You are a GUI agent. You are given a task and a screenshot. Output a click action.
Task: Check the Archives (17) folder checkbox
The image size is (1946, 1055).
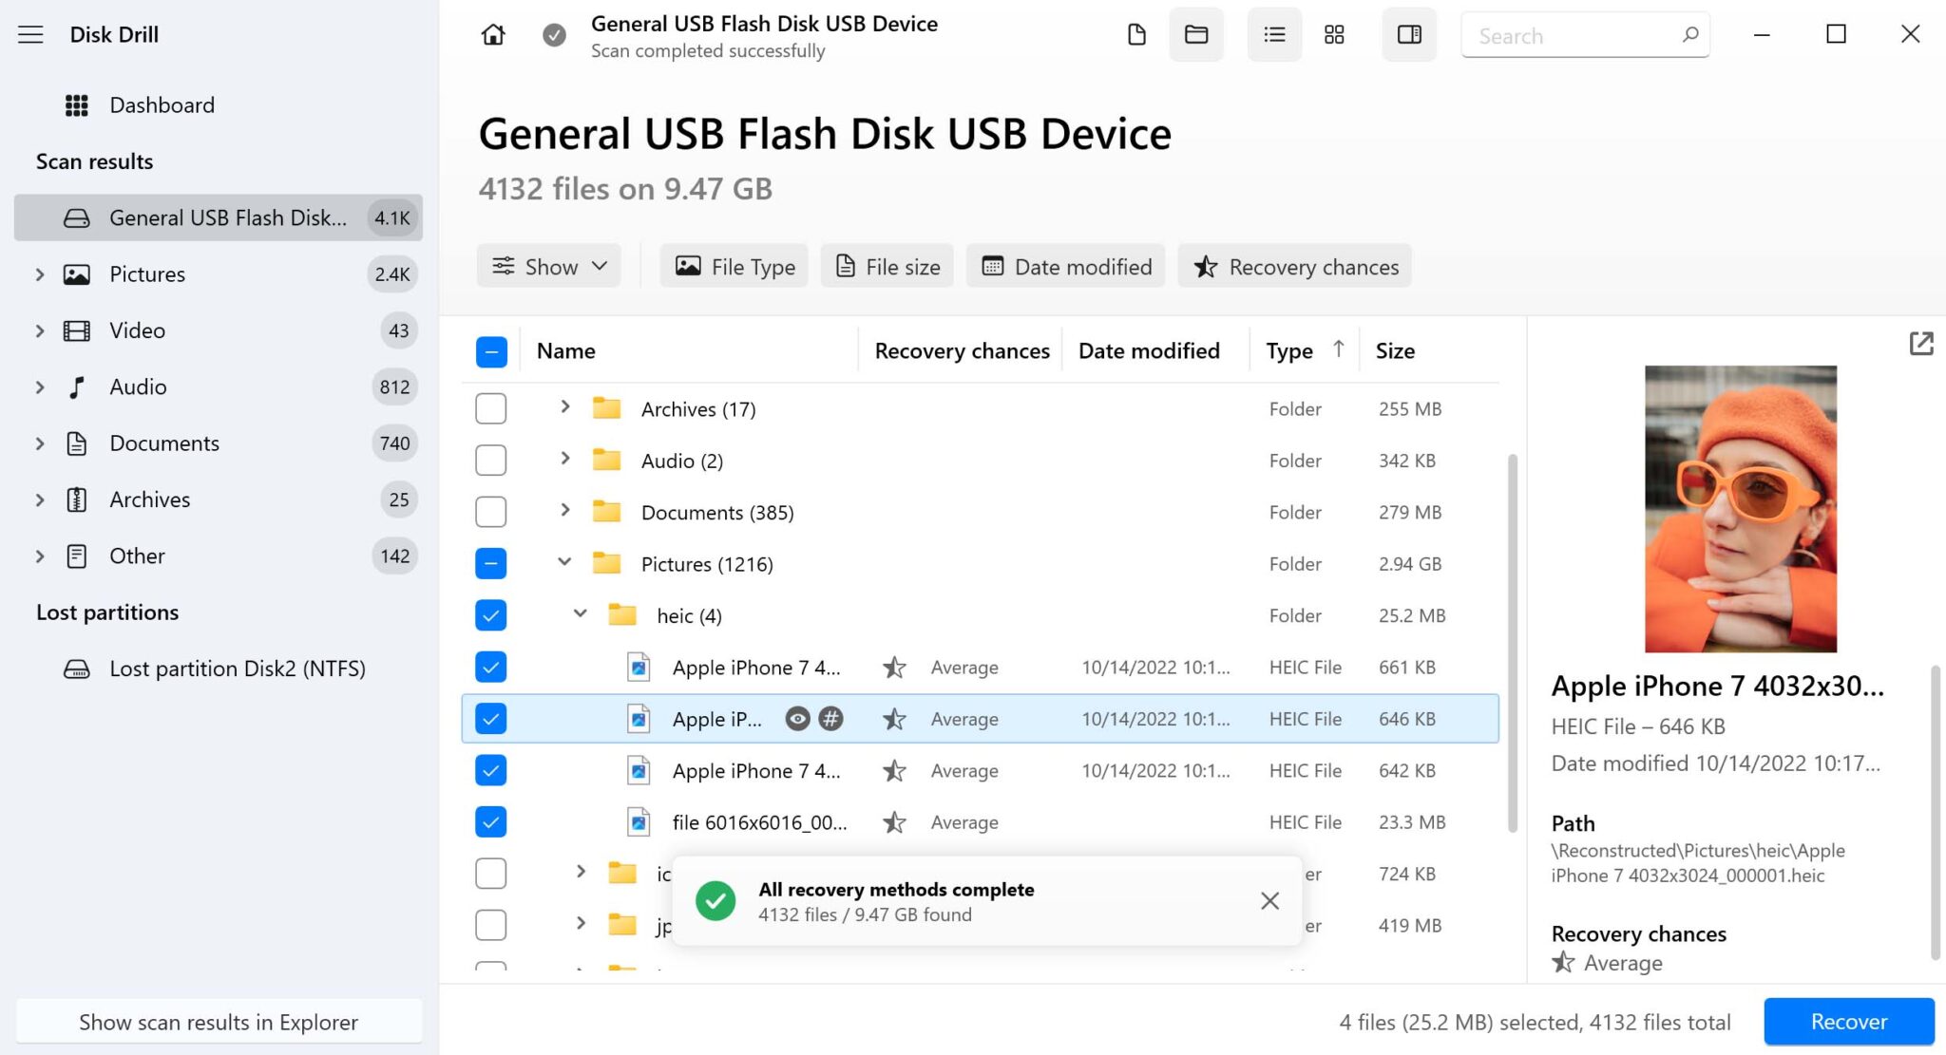click(x=490, y=408)
